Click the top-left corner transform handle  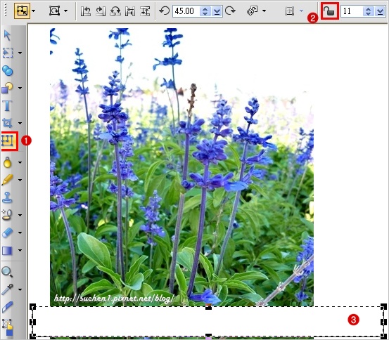coord(33,307)
